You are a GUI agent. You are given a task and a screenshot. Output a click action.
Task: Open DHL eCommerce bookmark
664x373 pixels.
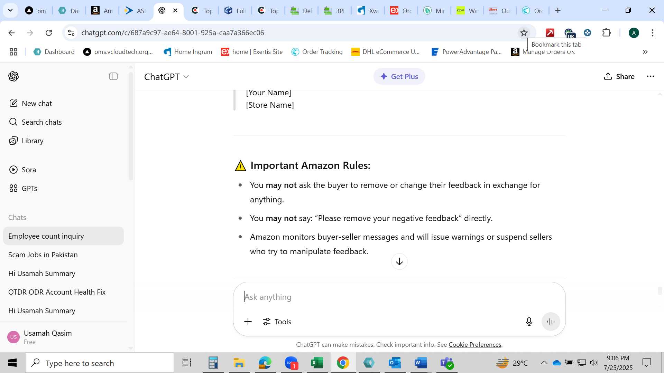pyautogui.click(x=386, y=52)
